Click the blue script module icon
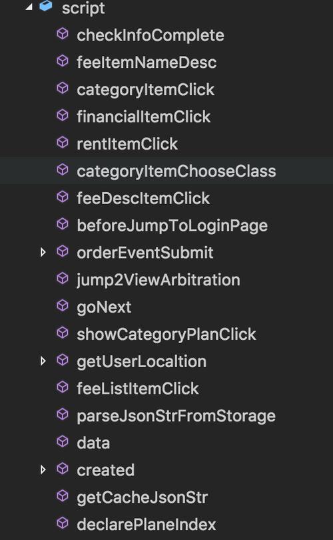Screen dimensions: 333x540 tap(46, 6)
